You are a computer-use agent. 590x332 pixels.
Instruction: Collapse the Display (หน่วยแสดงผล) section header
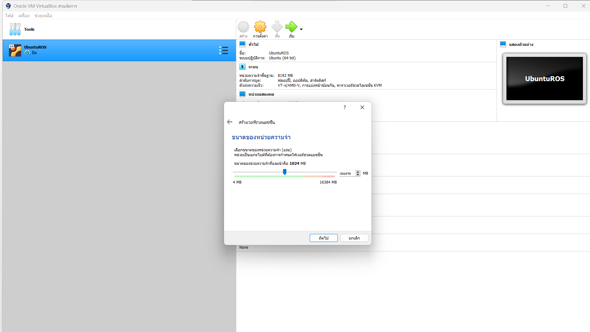(261, 94)
